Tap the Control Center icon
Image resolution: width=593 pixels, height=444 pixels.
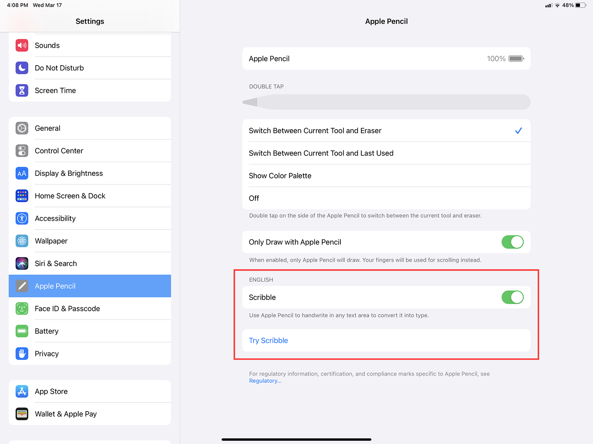click(22, 151)
